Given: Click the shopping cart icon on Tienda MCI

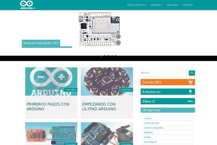Looking at the screenshot, I should click(x=191, y=82).
